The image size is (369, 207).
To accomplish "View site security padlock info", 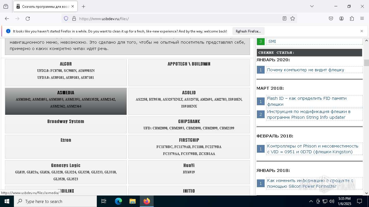I will 74,18.
